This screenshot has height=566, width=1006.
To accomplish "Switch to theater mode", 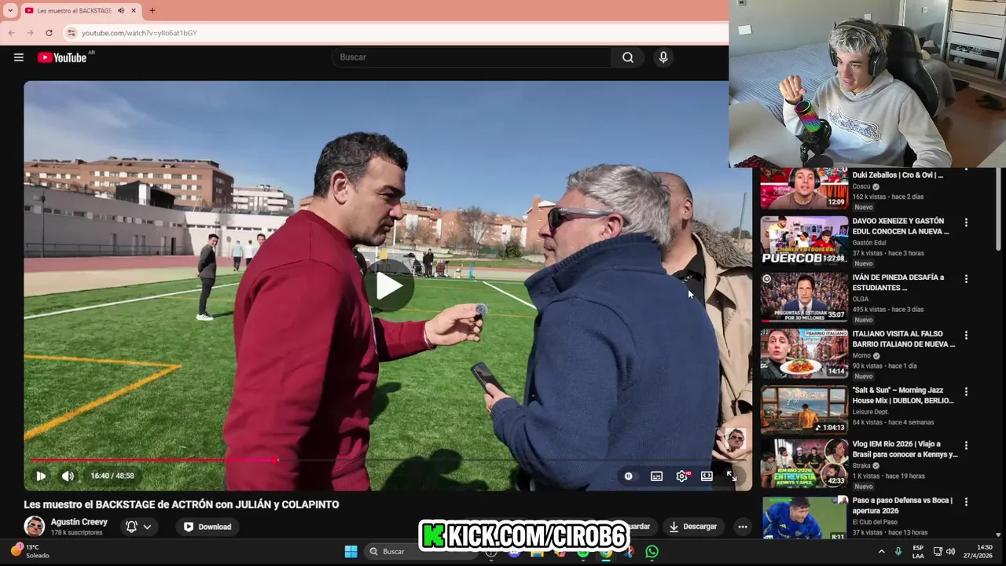I will point(707,476).
